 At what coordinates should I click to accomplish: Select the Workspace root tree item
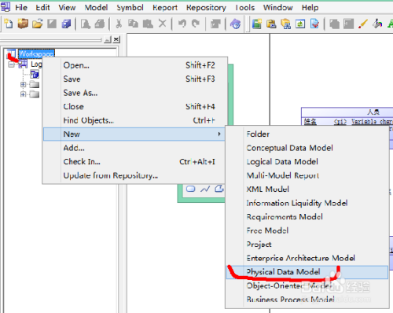[x=36, y=54]
